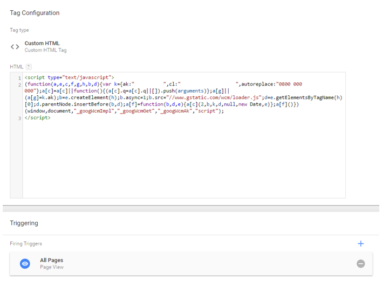The image size is (382, 281).
Task: Click line number 3 in gutter
Action: tap(19, 118)
